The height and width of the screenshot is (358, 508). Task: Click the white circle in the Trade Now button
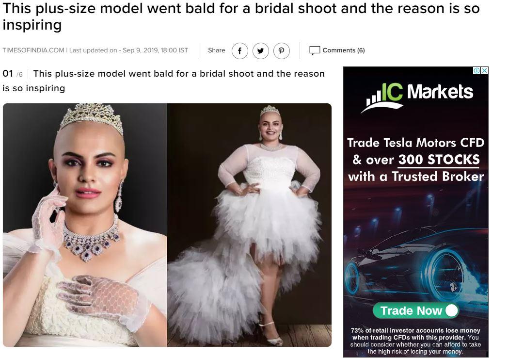(x=451, y=310)
